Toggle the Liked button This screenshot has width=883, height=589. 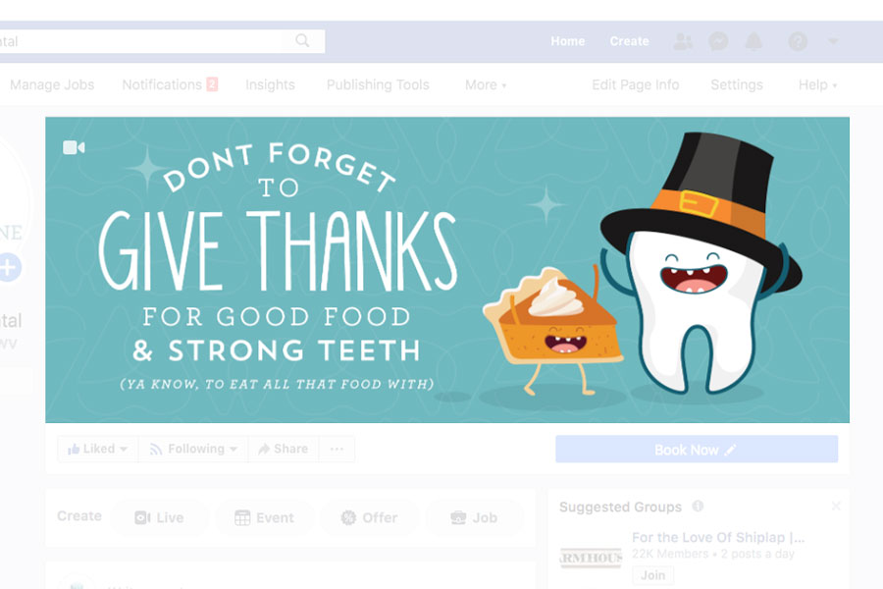(x=97, y=450)
